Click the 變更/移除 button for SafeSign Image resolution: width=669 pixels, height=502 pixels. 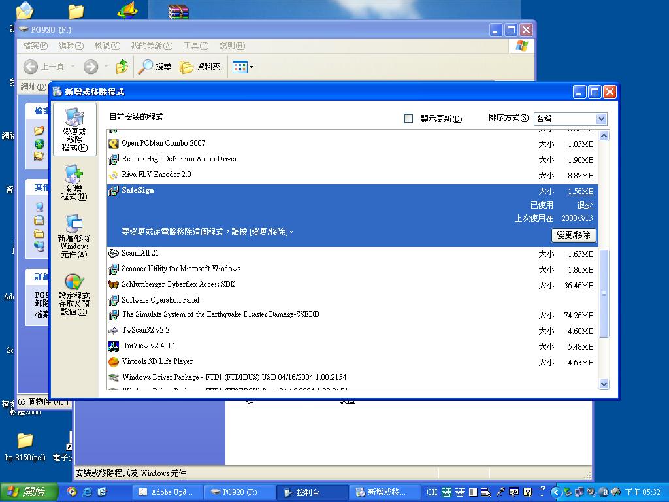(x=574, y=235)
